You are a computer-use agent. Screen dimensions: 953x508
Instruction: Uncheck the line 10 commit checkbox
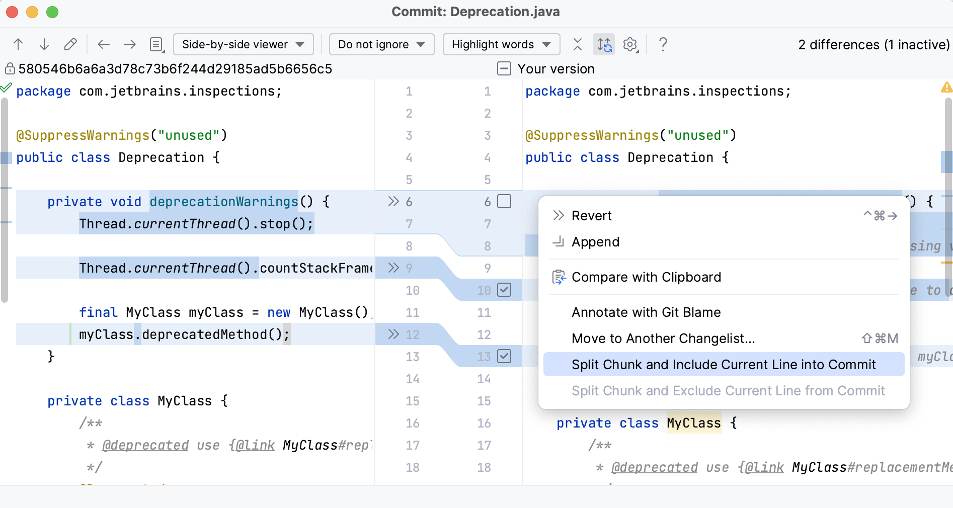[x=505, y=290]
